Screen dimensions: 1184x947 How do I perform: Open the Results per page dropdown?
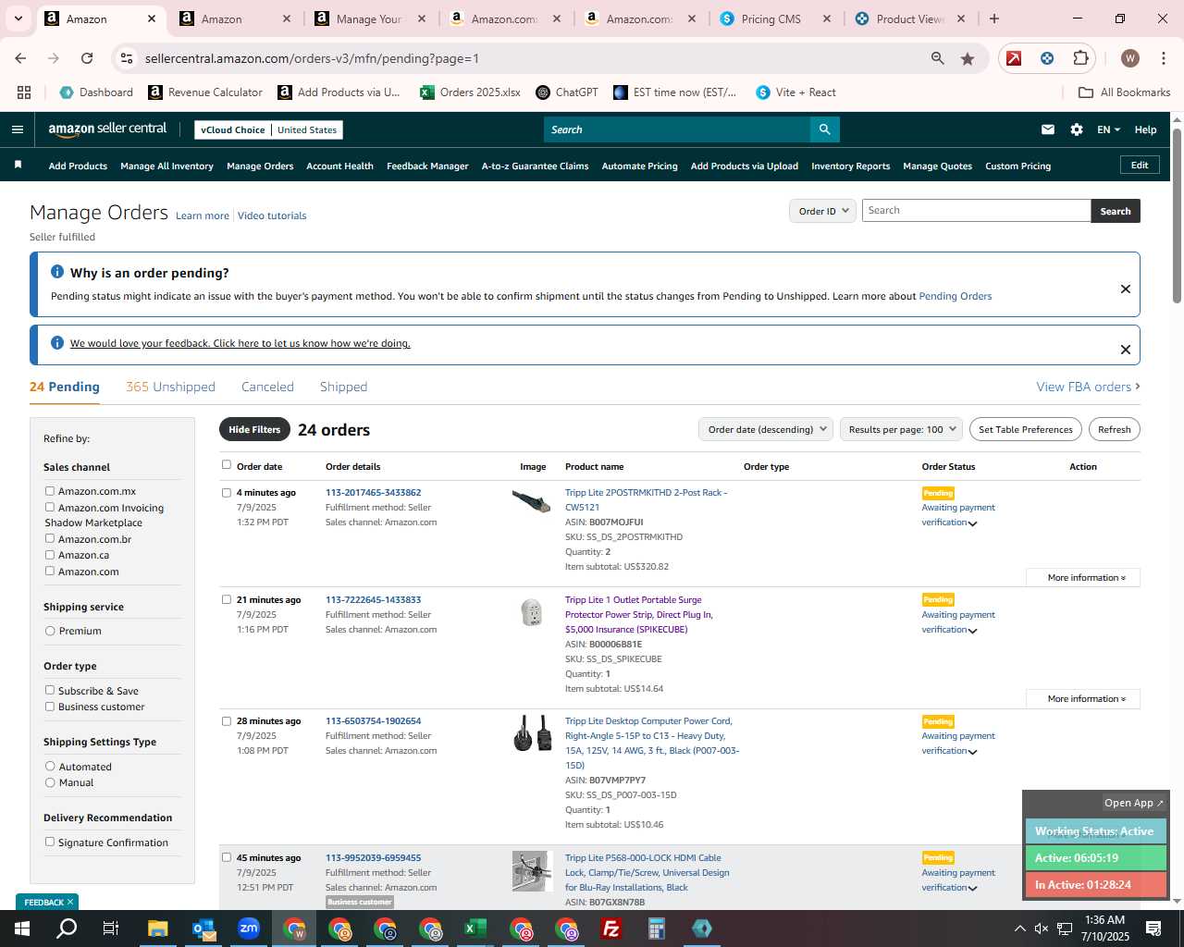click(901, 429)
